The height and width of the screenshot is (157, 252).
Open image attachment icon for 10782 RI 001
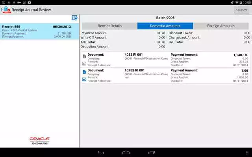point(84,79)
